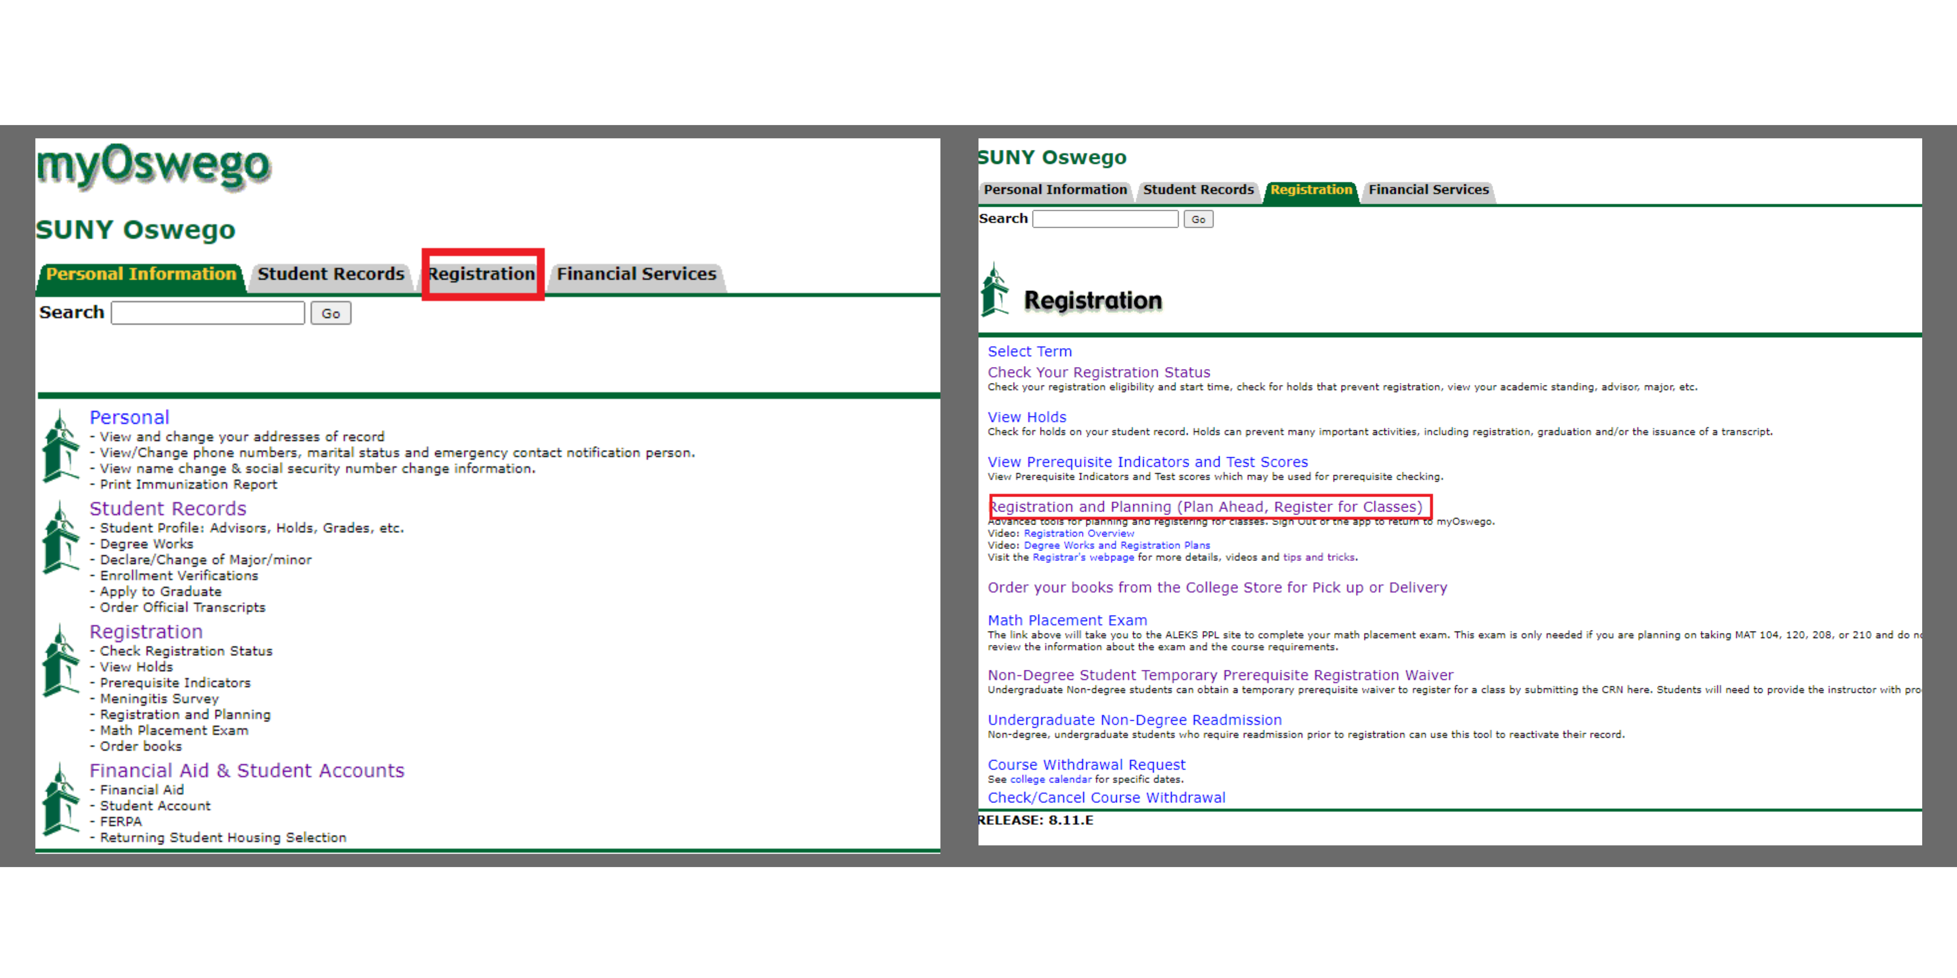The image size is (1957, 978).
Task: Click 'Check Registration Status' text in left list
Action: pos(186,651)
